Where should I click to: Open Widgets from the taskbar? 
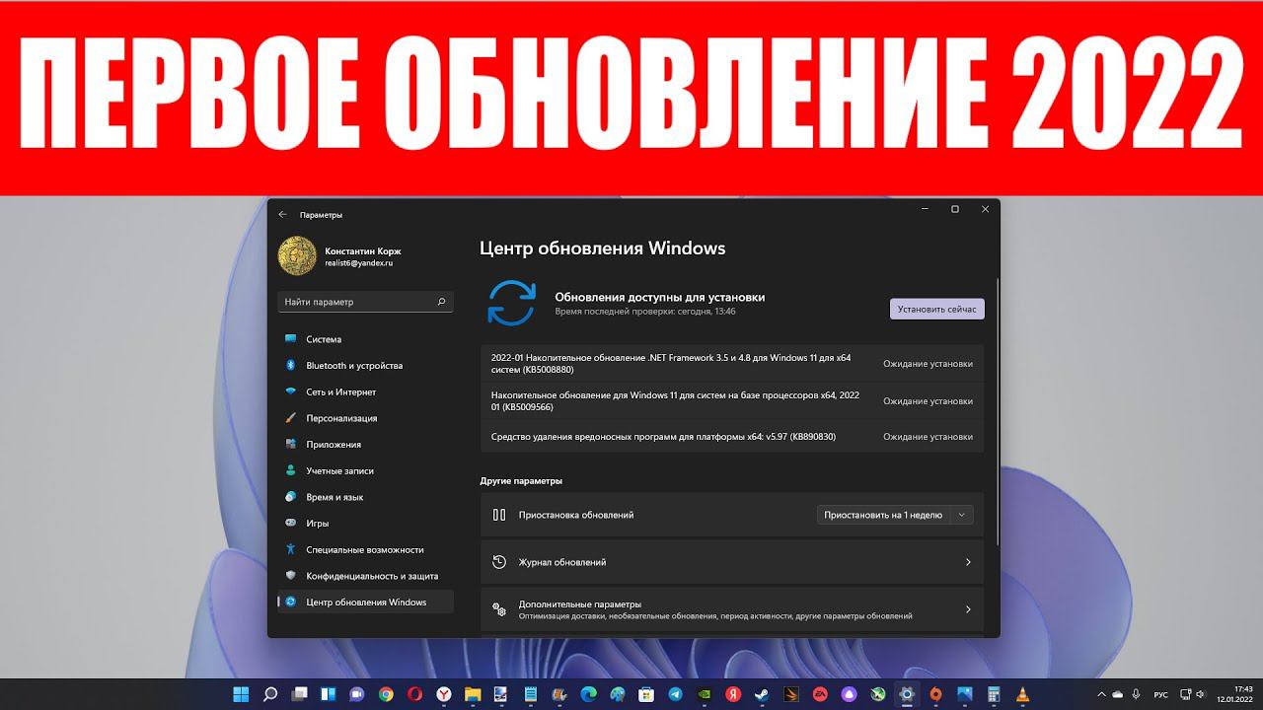[x=328, y=693]
